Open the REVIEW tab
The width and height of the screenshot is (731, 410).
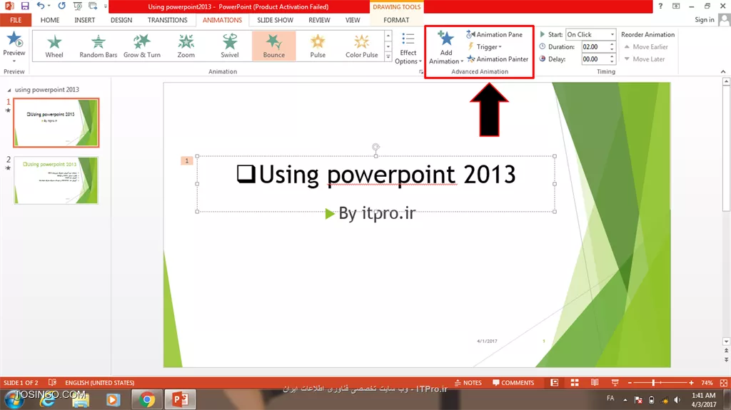(x=319, y=20)
